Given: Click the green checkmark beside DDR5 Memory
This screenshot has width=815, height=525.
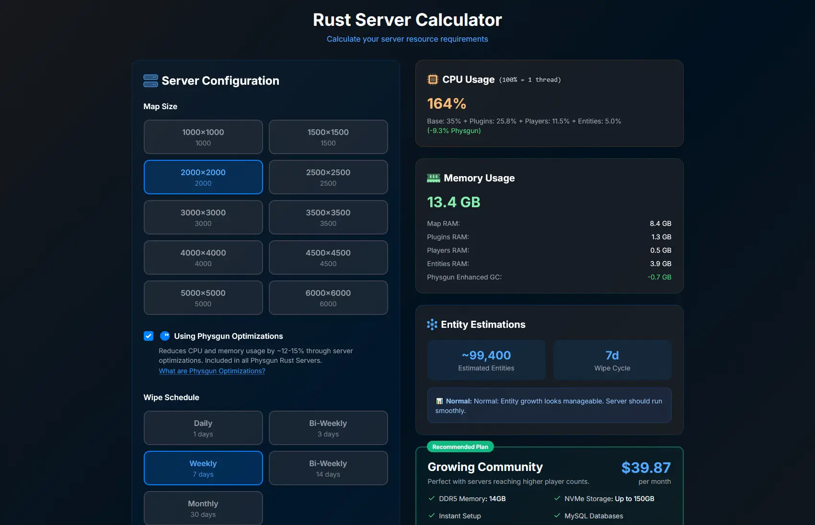Looking at the screenshot, I should tap(430, 498).
